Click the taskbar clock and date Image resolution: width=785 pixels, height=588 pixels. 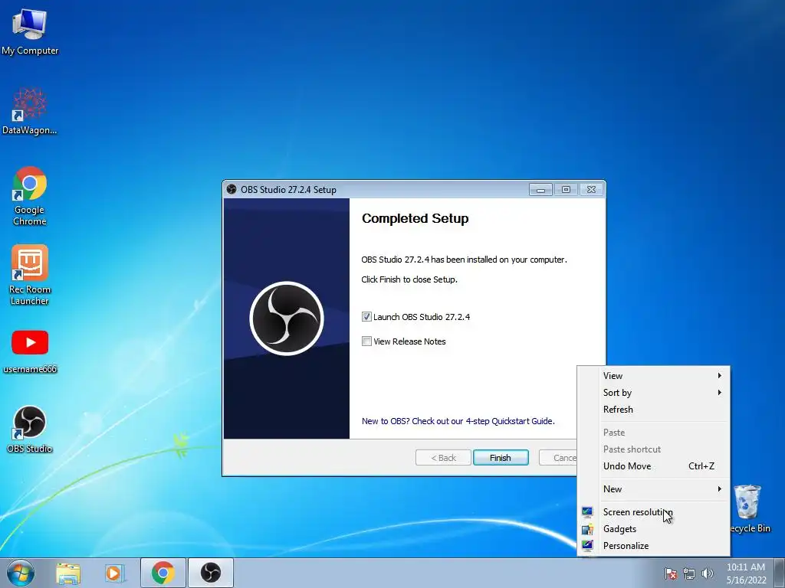746,573
